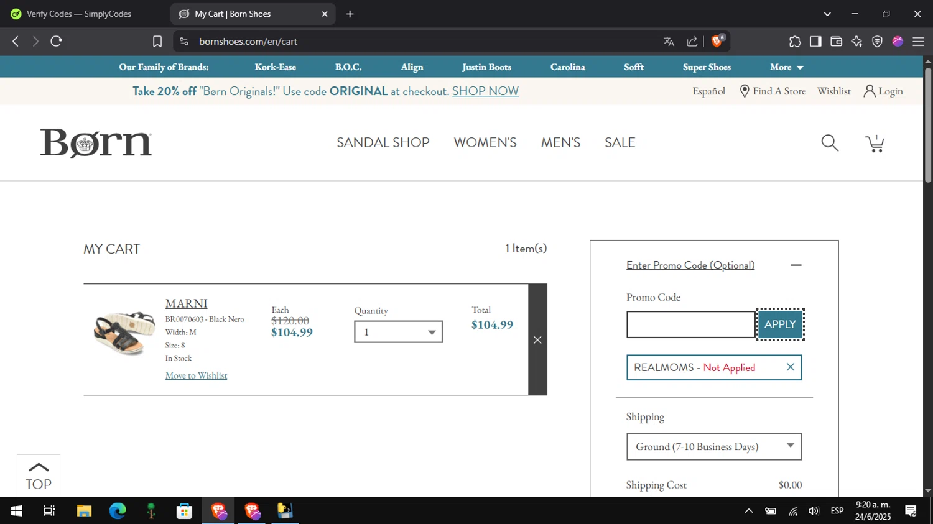Bookmark this page icon
Image resolution: width=933 pixels, height=524 pixels.
point(157,41)
